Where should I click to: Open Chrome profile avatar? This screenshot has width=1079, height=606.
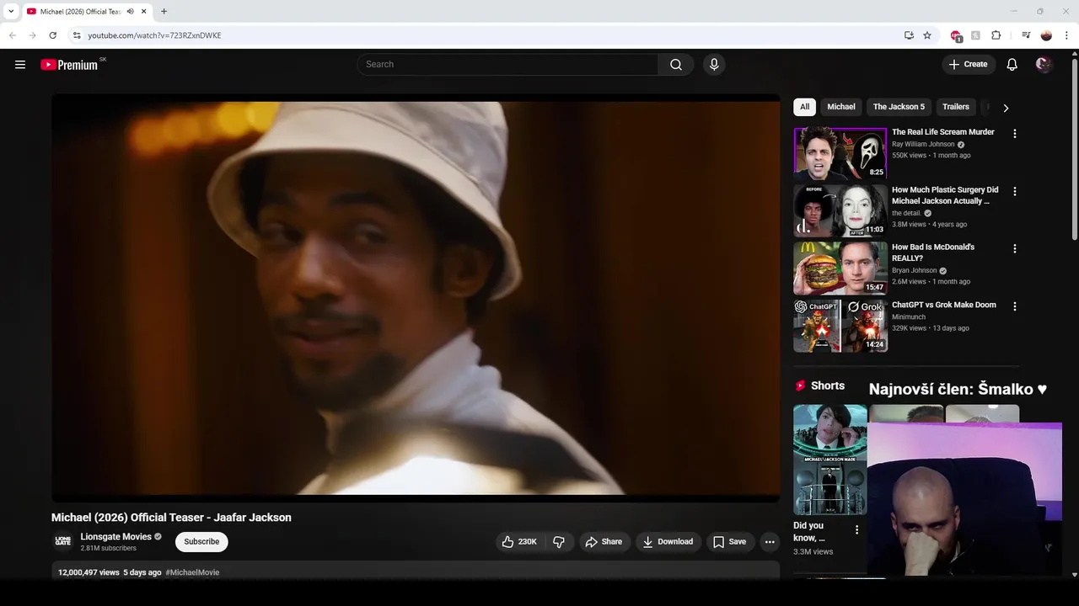point(1046,35)
